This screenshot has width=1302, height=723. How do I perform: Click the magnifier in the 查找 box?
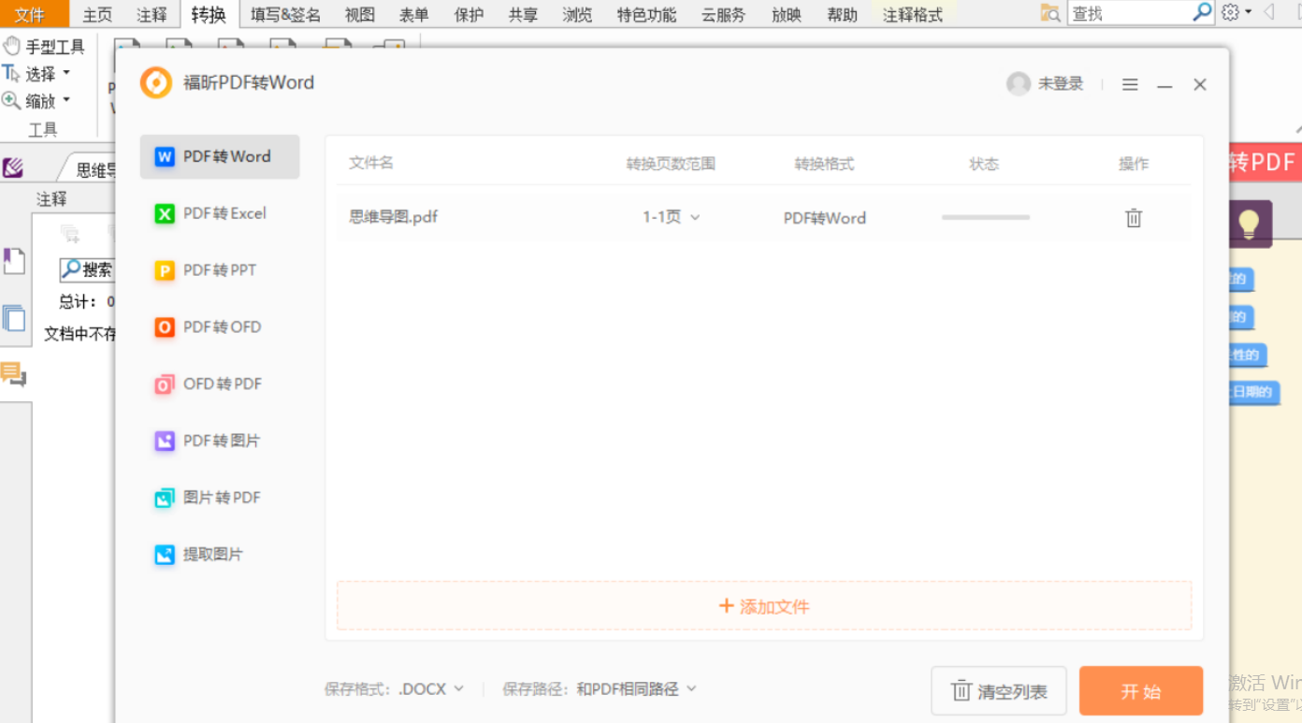pos(1203,12)
